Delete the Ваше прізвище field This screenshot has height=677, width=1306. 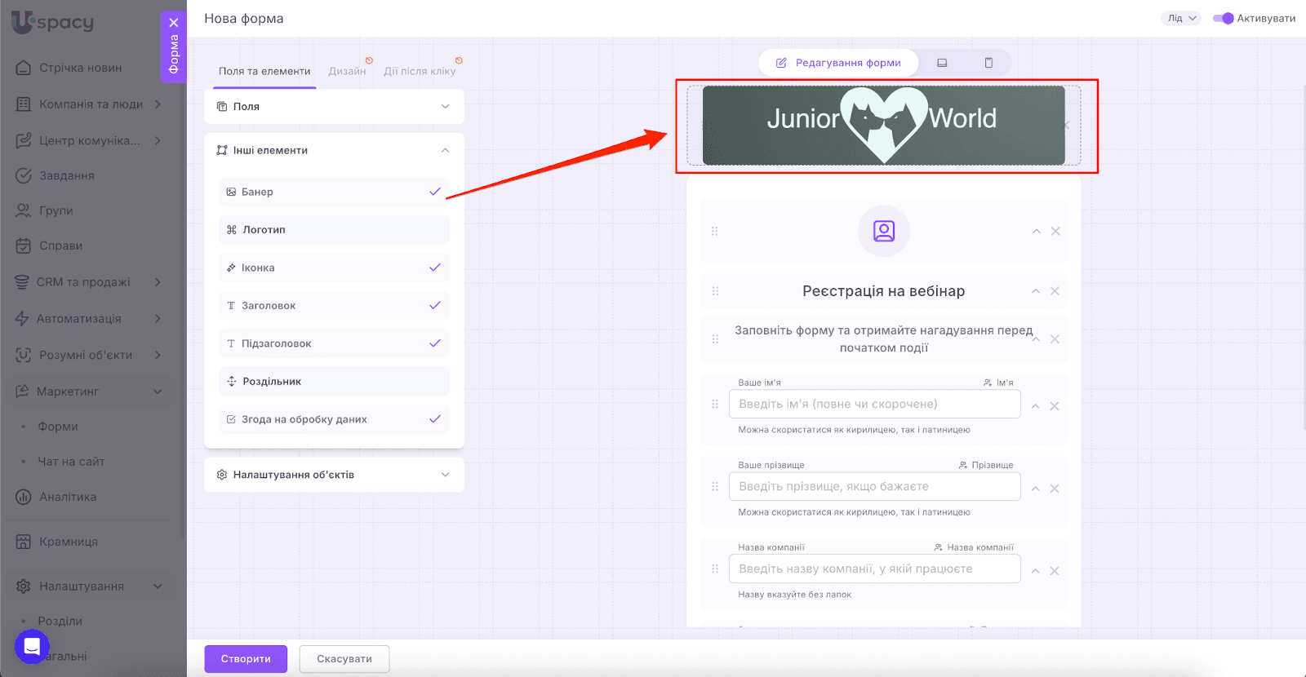click(x=1055, y=489)
